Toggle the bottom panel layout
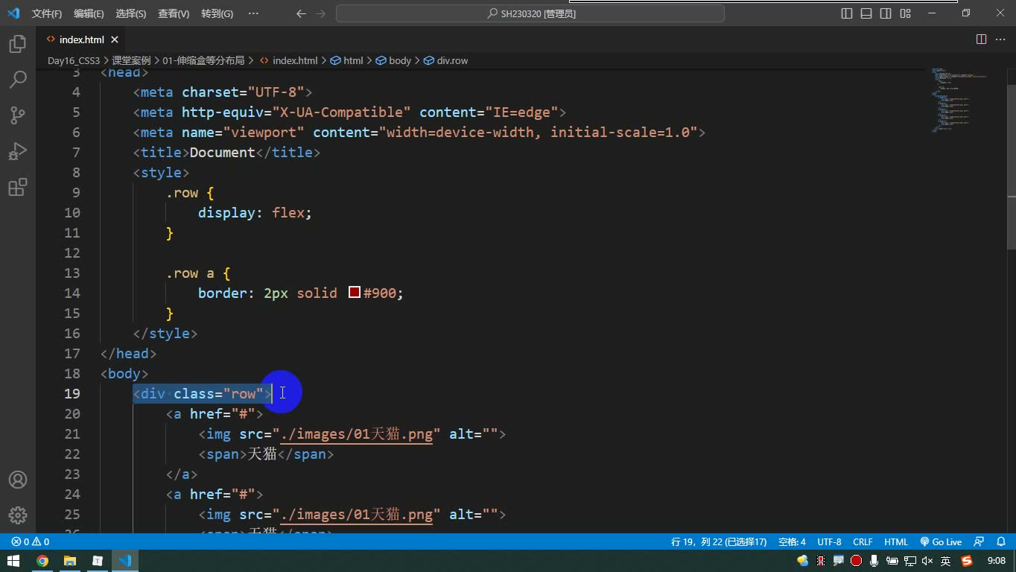Viewport: 1016px width, 572px height. [x=866, y=13]
